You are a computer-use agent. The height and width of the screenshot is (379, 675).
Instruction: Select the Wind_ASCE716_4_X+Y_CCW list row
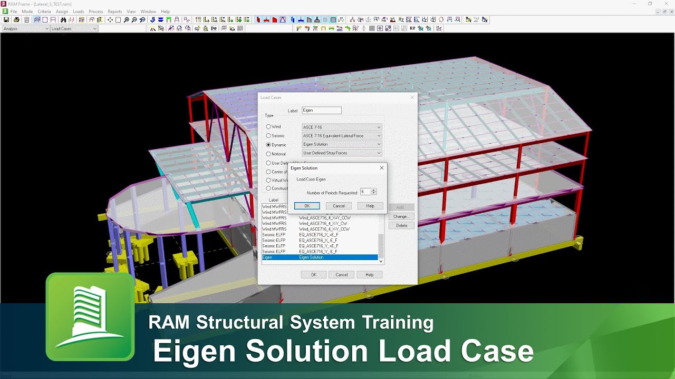(x=320, y=217)
